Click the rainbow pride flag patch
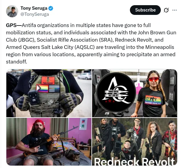 coord(42,88)
